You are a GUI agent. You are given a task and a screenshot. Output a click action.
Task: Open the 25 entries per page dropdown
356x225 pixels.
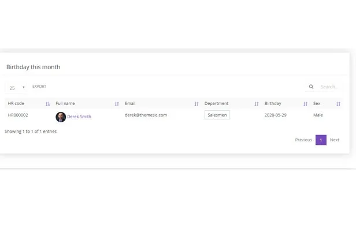(16, 88)
